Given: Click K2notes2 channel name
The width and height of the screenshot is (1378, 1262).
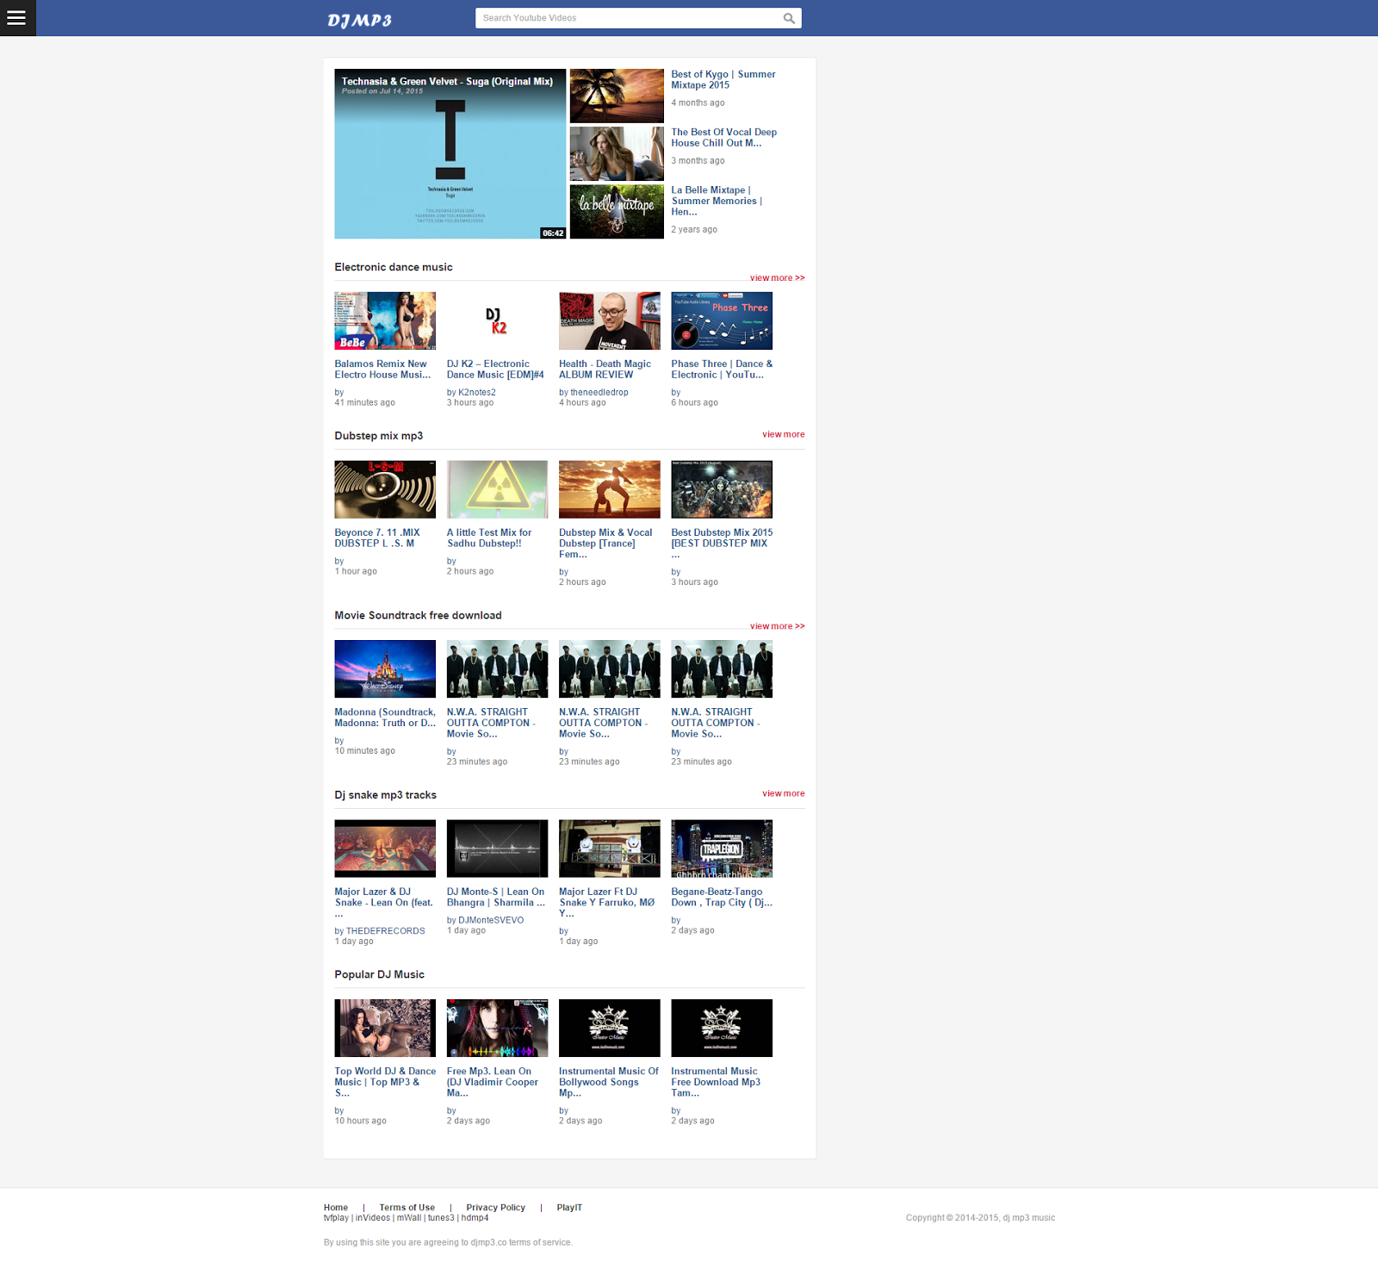Looking at the screenshot, I should coord(477,392).
